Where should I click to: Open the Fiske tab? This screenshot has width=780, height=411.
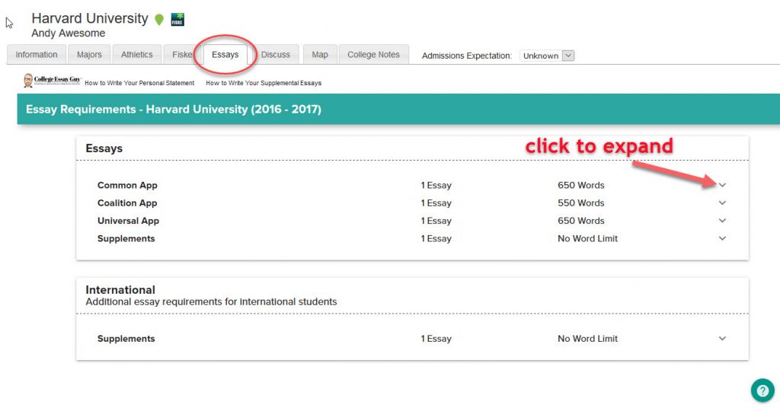(182, 55)
